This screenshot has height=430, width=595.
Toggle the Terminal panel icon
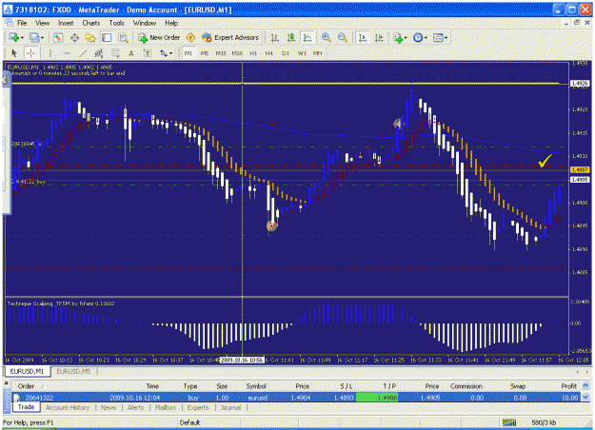(107, 37)
